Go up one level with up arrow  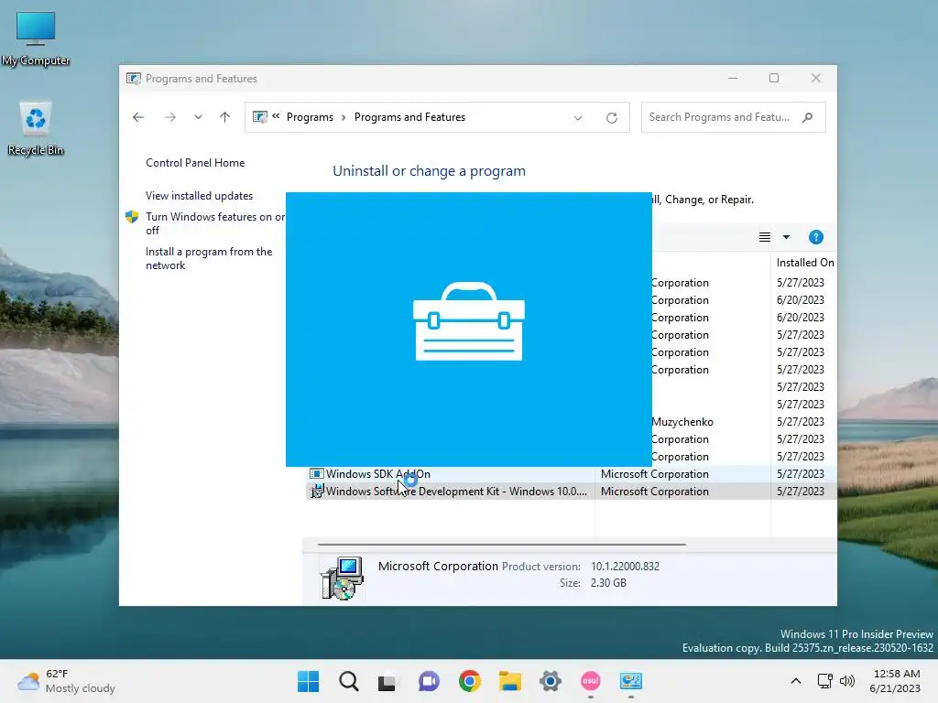pyautogui.click(x=225, y=117)
